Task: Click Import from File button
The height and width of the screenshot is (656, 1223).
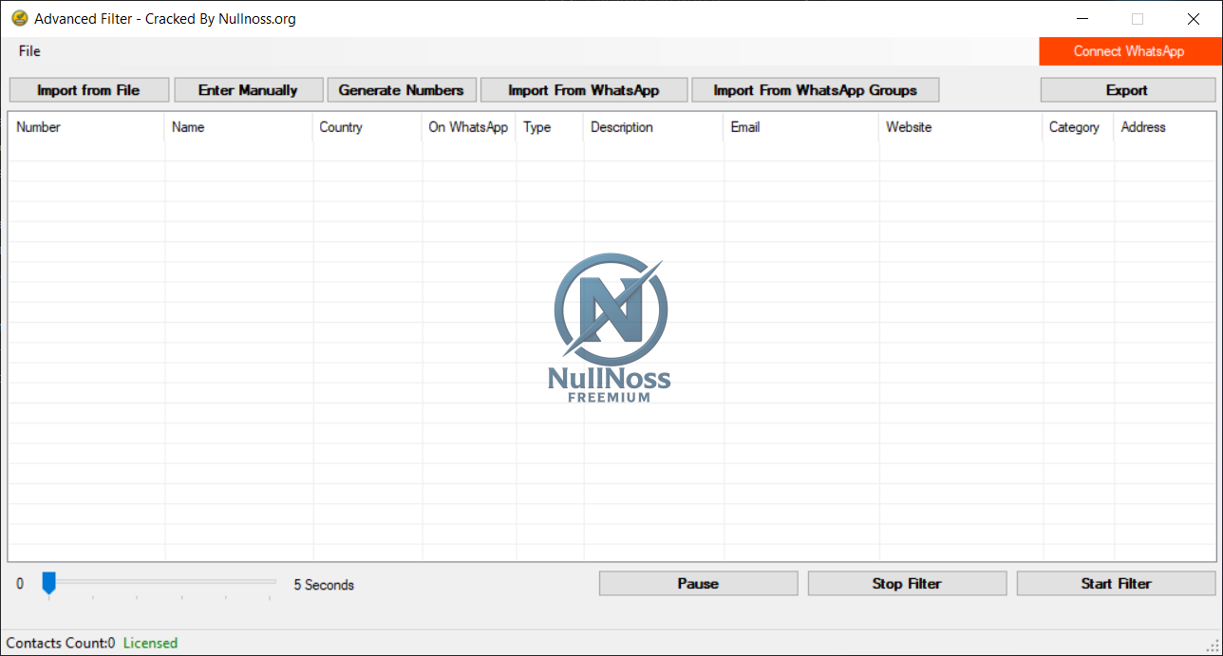Action: (x=89, y=90)
